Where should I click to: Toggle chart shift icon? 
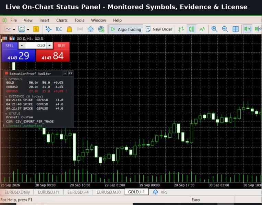point(258,29)
